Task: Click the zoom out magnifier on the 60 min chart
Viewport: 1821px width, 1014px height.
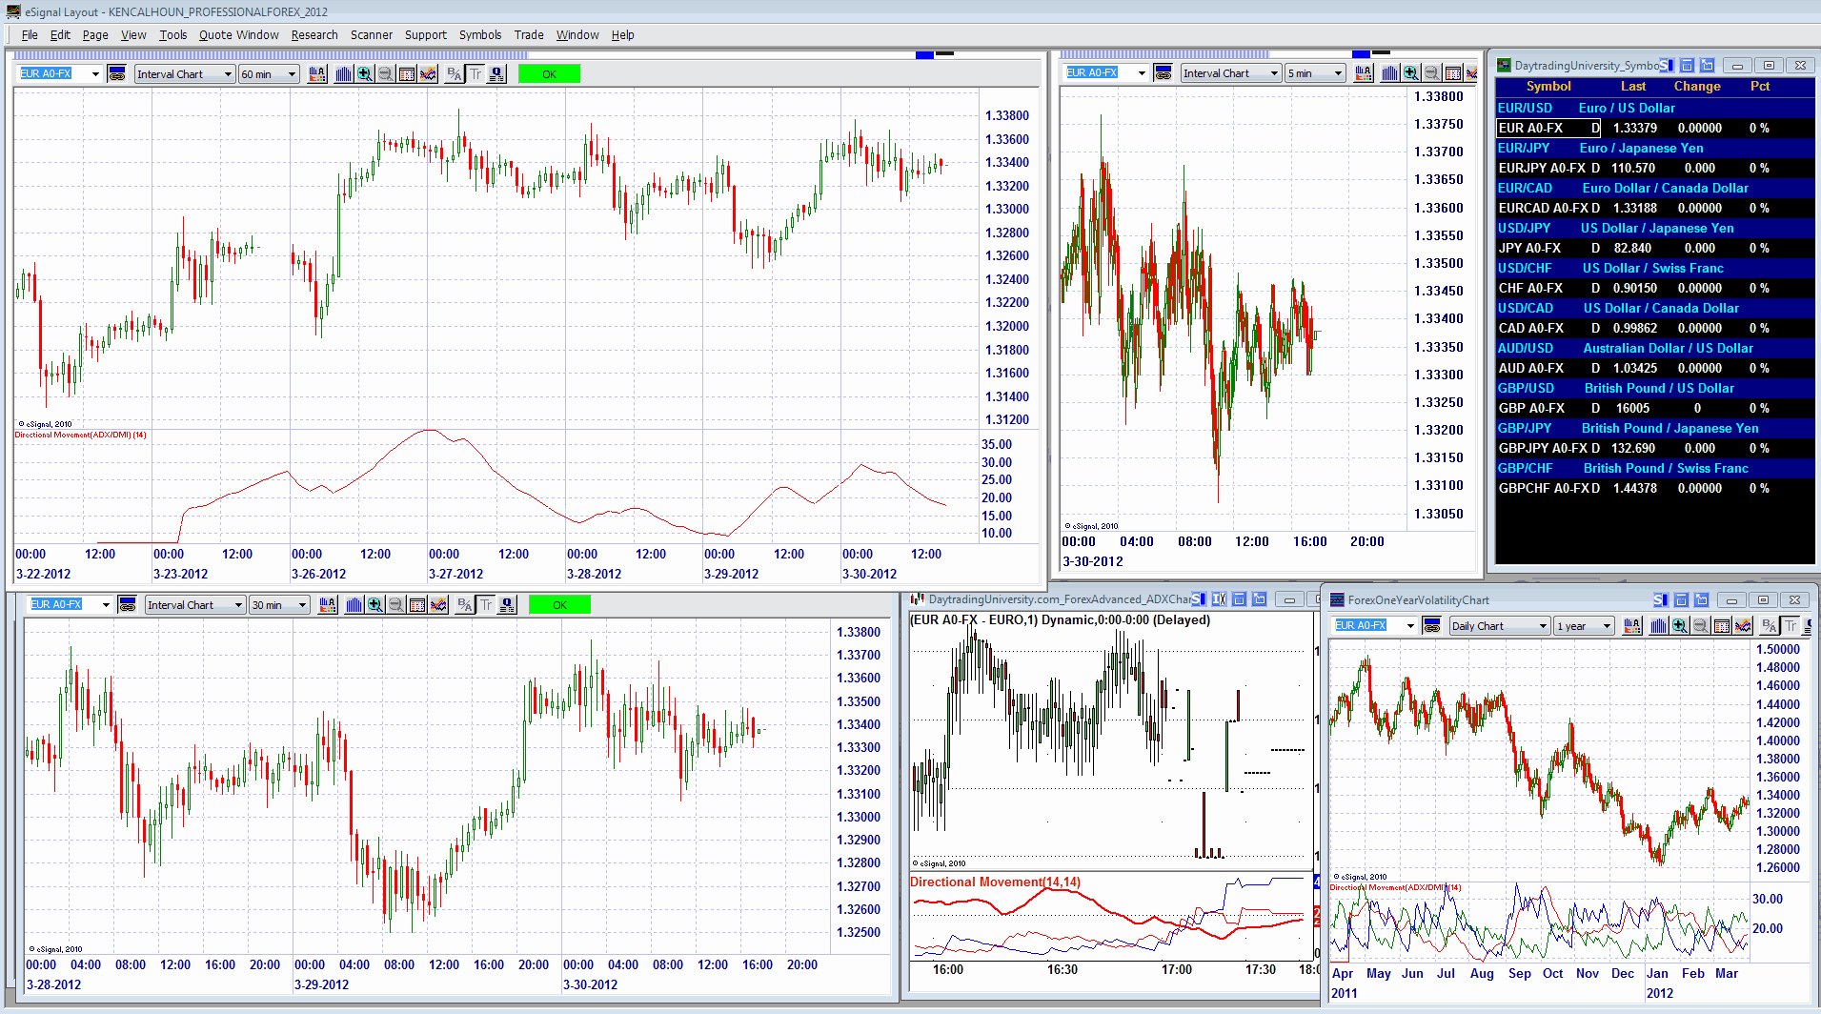Action: coord(386,74)
